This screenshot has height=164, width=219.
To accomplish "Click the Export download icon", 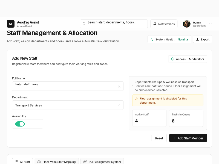I will coord(197,39).
